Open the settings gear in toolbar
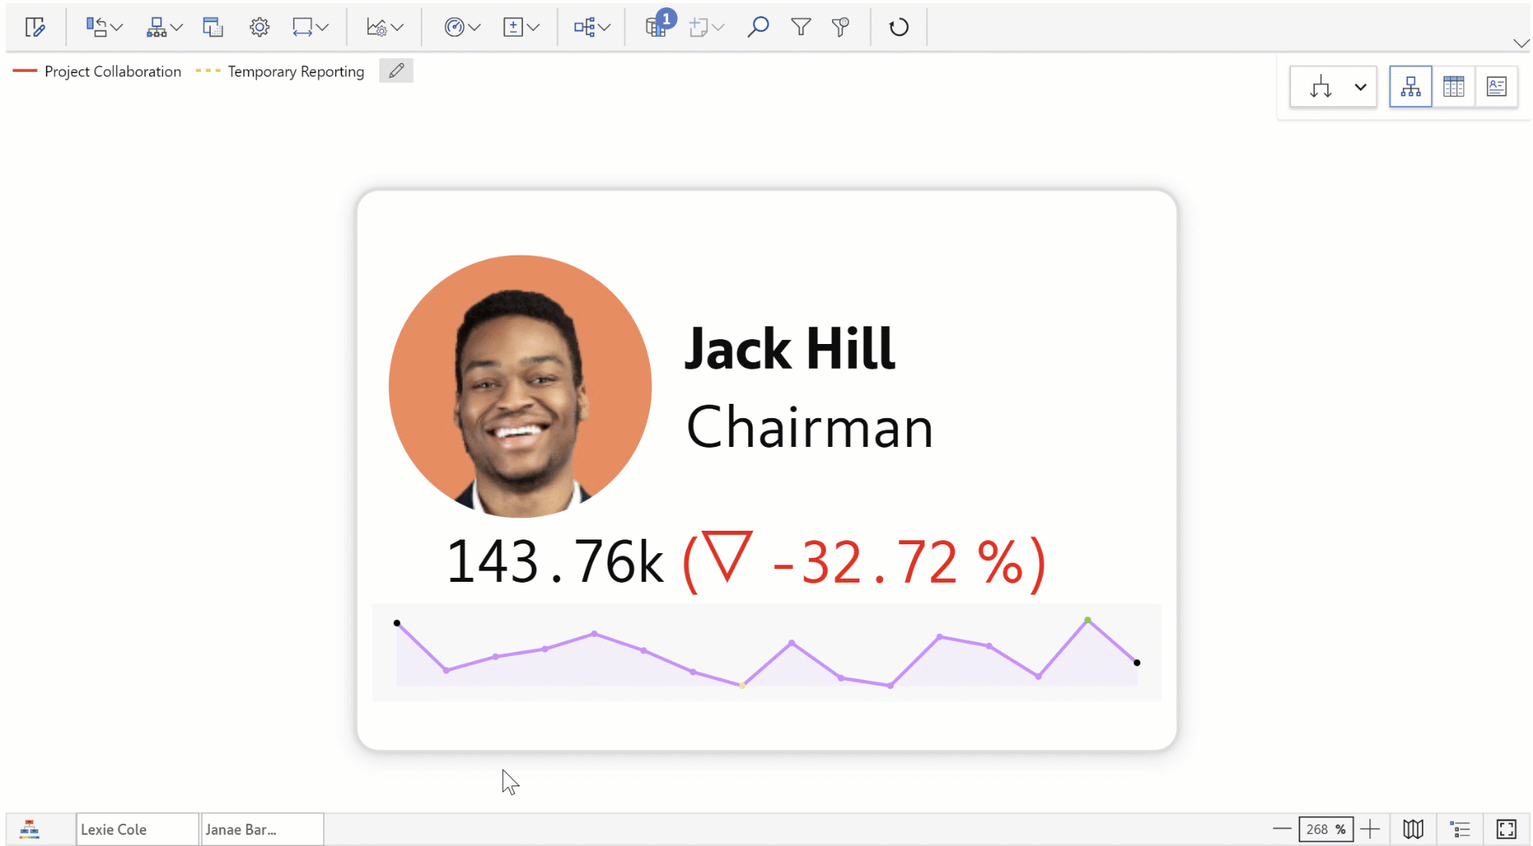Viewport: 1533px width, 846px height. (x=259, y=27)
